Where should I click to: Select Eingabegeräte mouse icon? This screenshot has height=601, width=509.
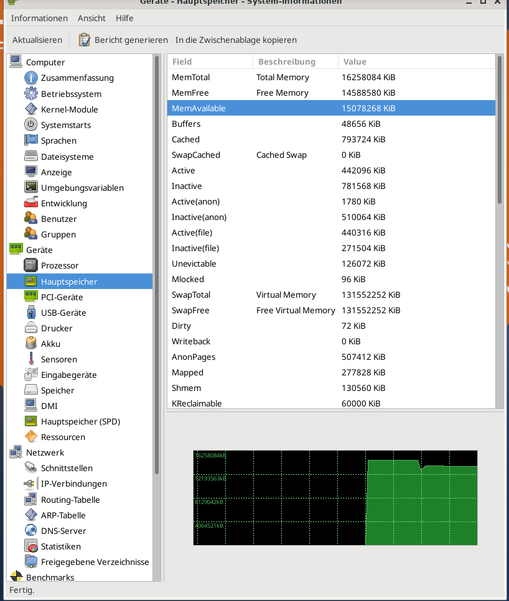[30, 375]
